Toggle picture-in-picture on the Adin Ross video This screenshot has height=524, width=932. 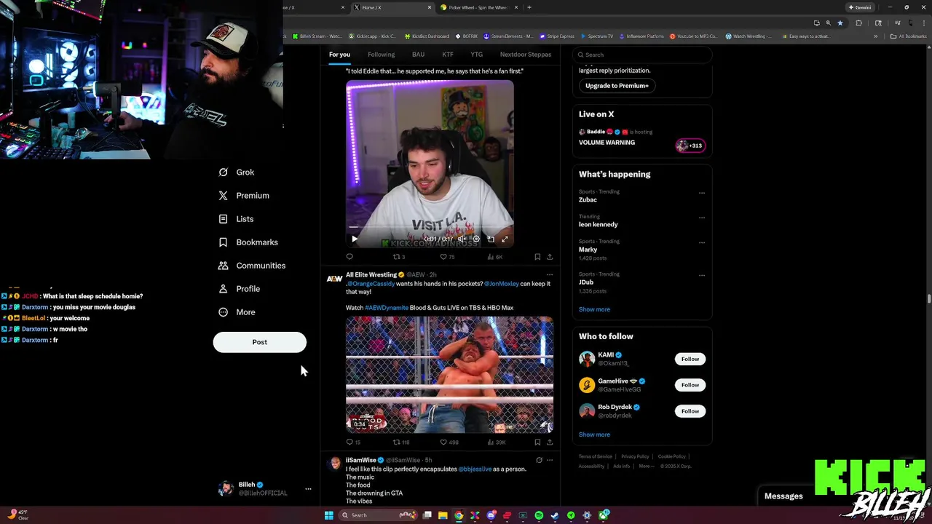(491, 239)
